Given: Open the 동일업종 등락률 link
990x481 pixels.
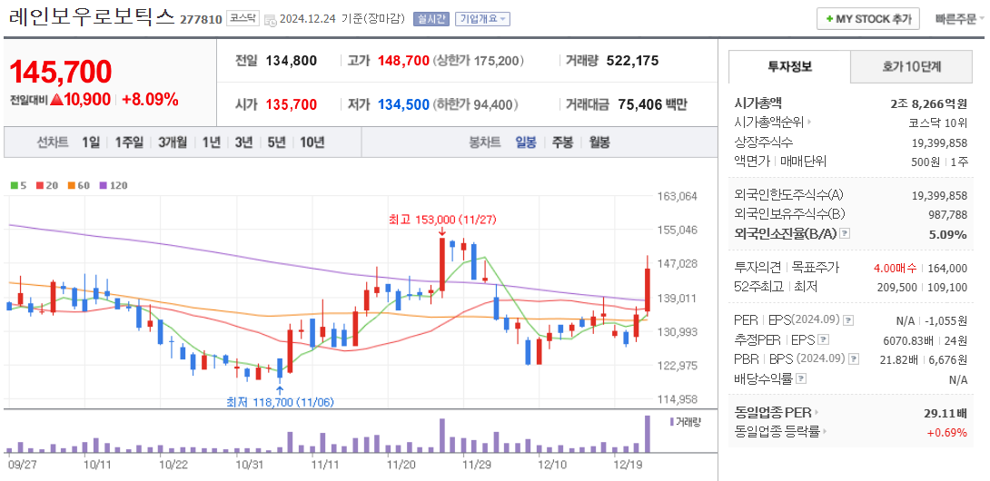Looking at the screenshot, I should (782, 432).
